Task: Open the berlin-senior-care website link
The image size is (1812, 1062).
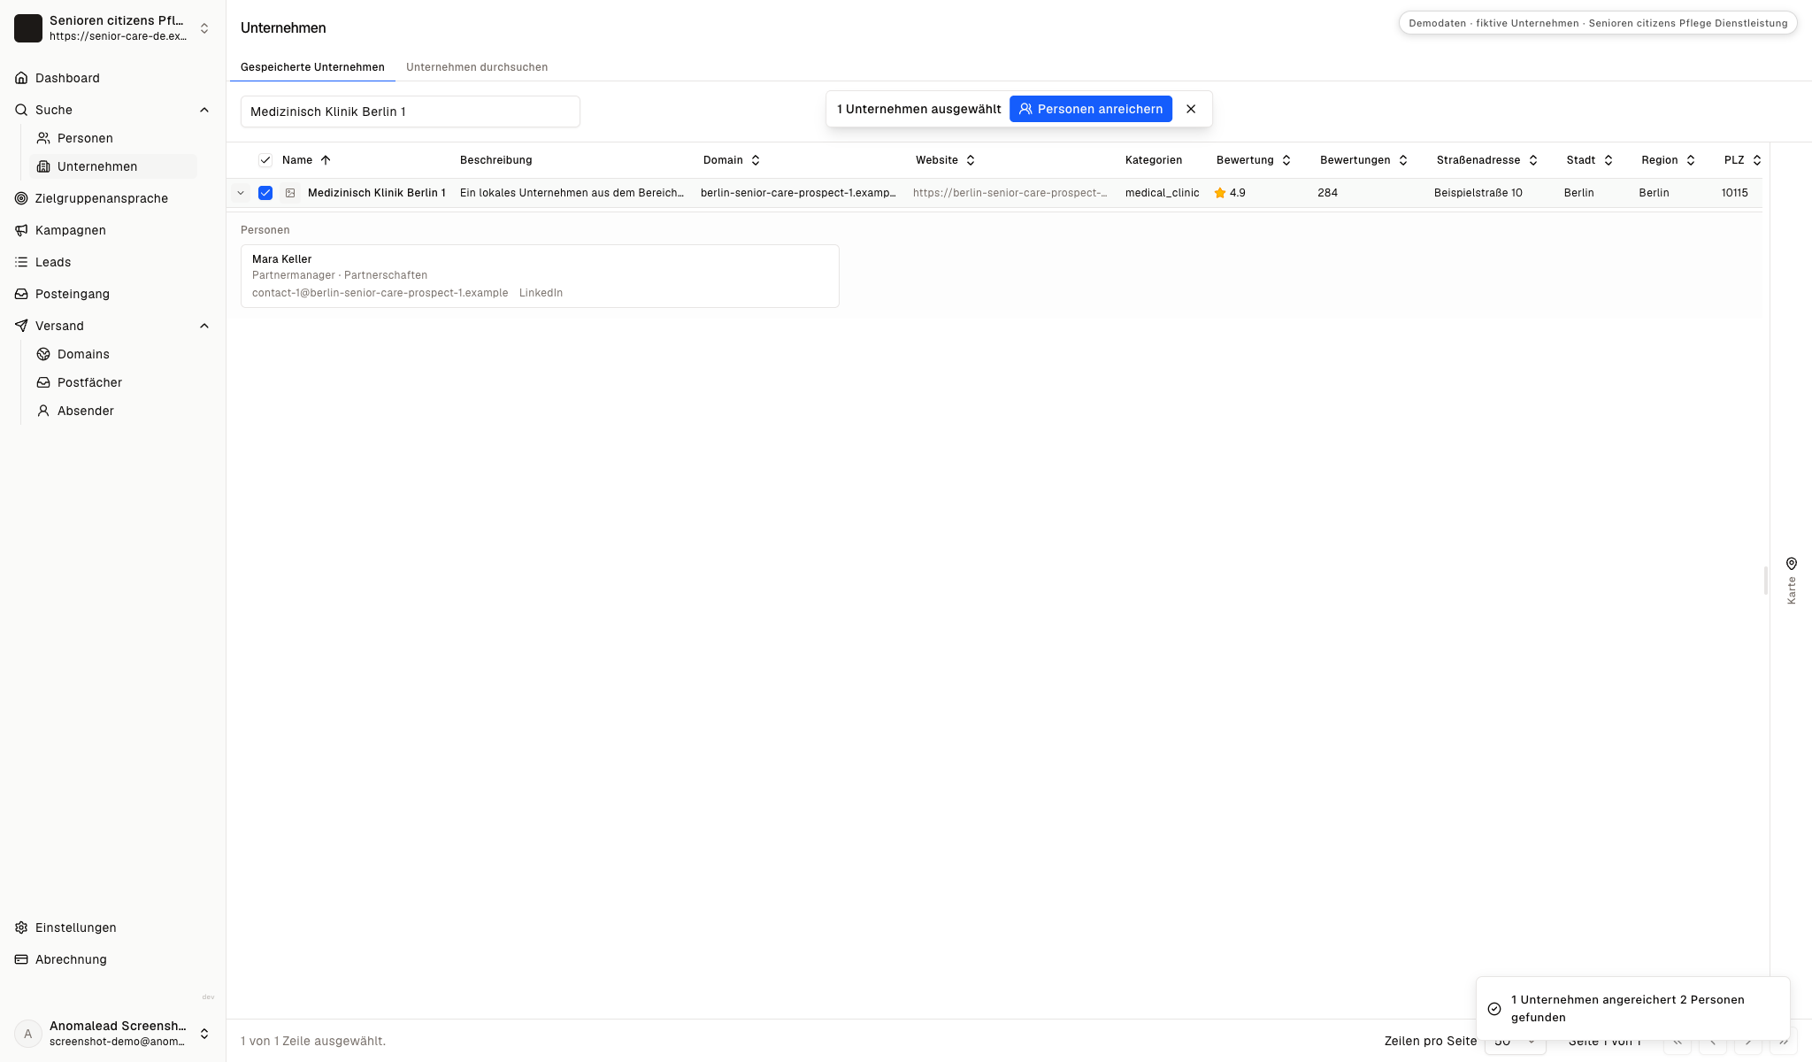Action: pyautogui.click(x=1010, y=193)
